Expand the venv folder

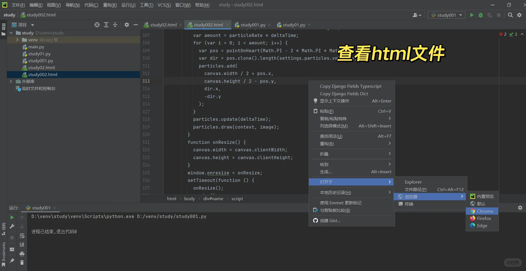17,40
